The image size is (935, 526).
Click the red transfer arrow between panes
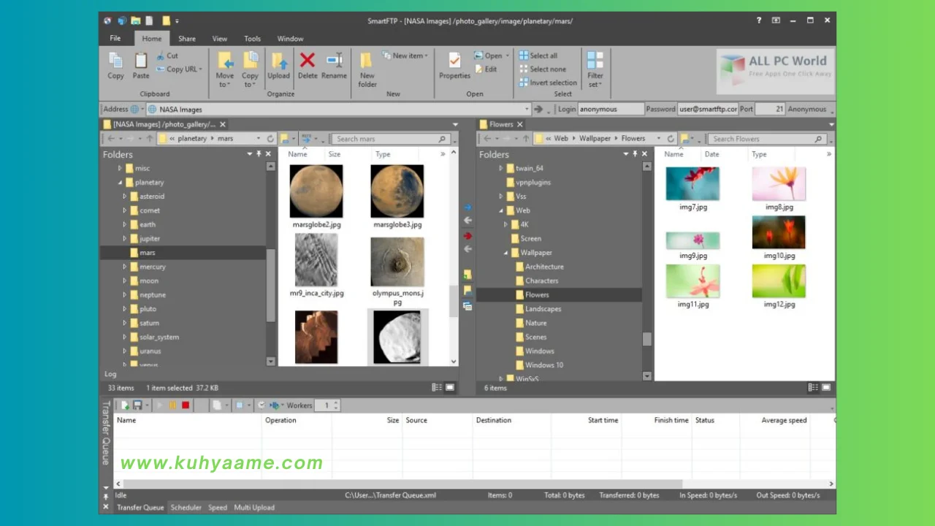click(x=467, y=235)
